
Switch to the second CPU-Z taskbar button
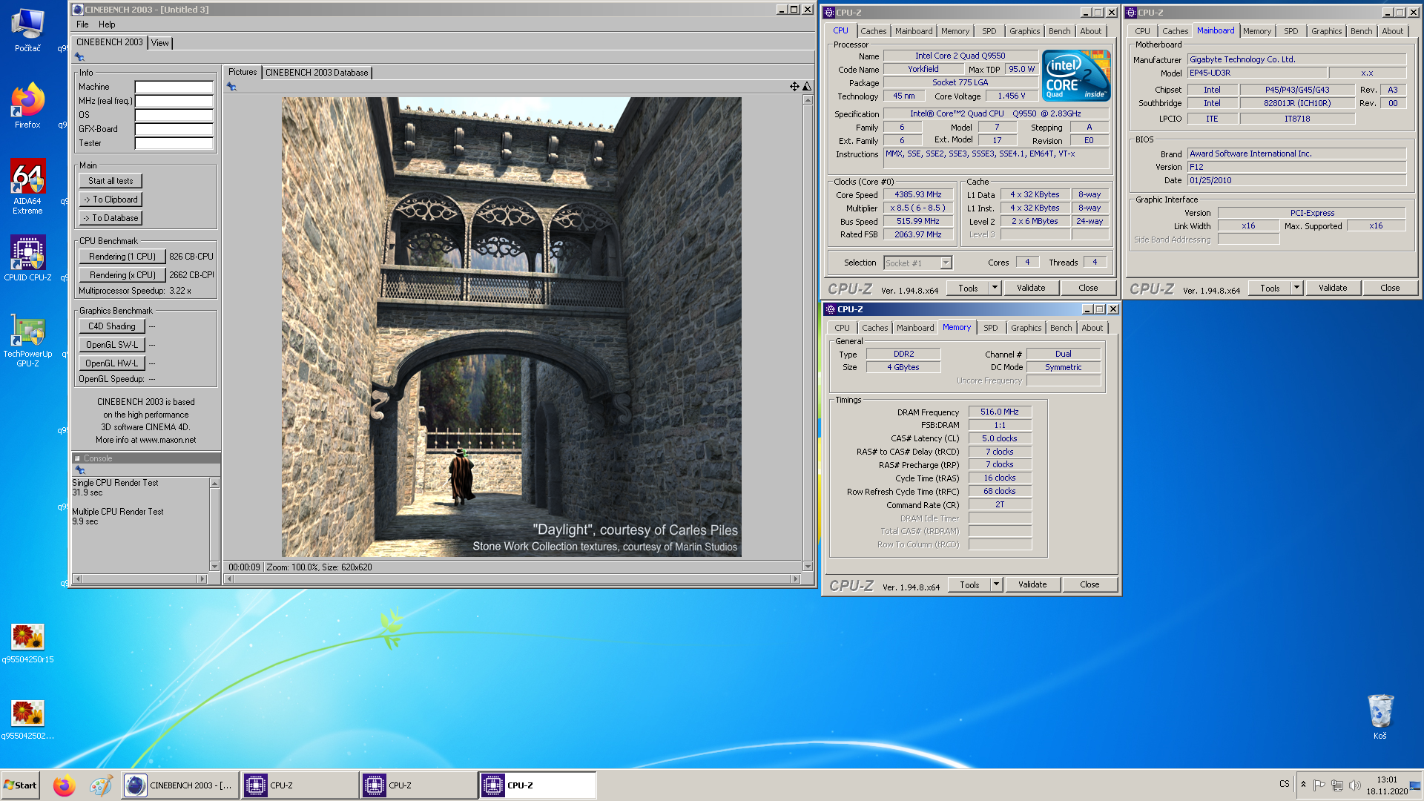click(x=418, y=785)
